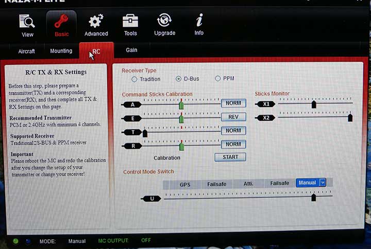The height and width of the screenshot is (249, 371).
Task: Click the 'Supported Receiver' heading
Action: click(x=32, y=136)
